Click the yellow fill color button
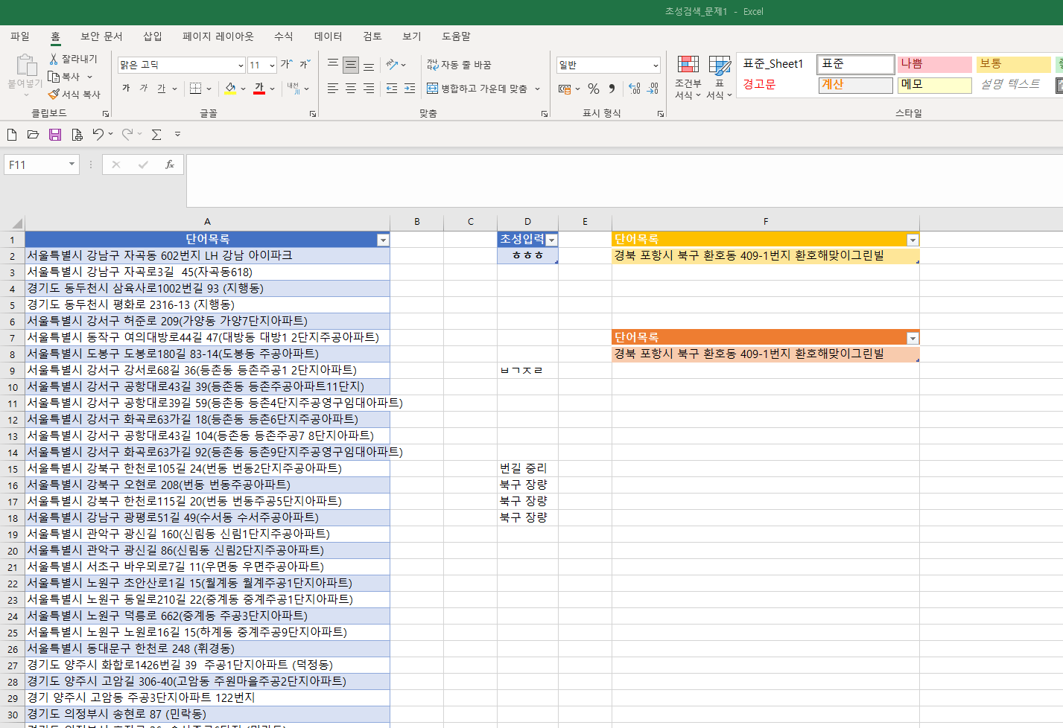 pos(231,89)
